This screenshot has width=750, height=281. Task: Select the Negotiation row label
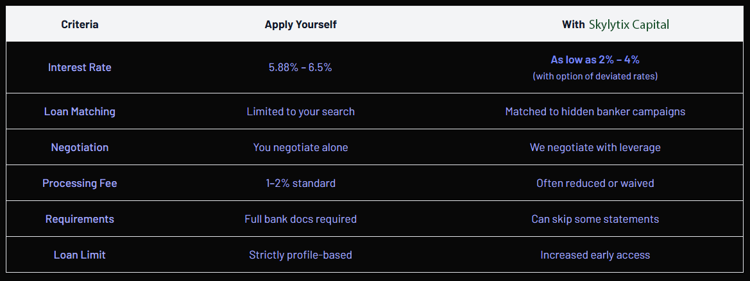[80, 147]
